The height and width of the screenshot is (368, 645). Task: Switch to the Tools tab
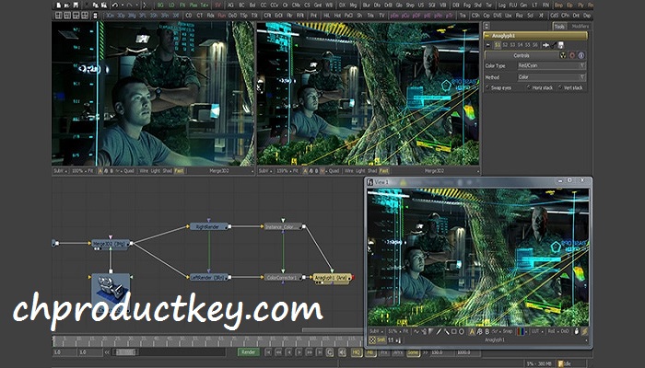point(559,27)
